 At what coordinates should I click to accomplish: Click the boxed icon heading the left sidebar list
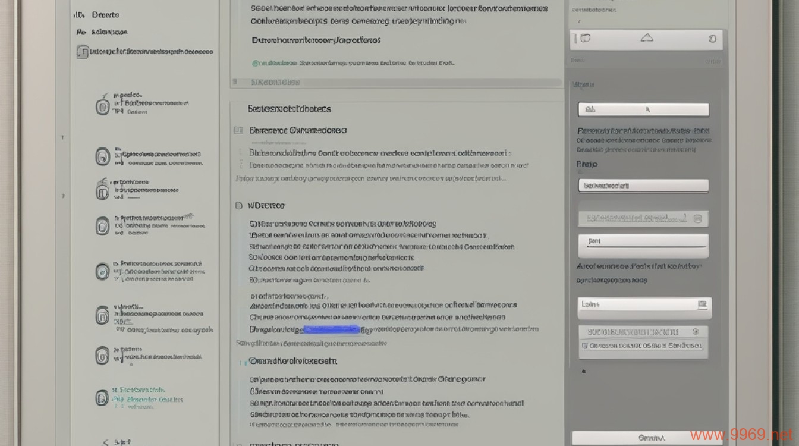[83, 52]
